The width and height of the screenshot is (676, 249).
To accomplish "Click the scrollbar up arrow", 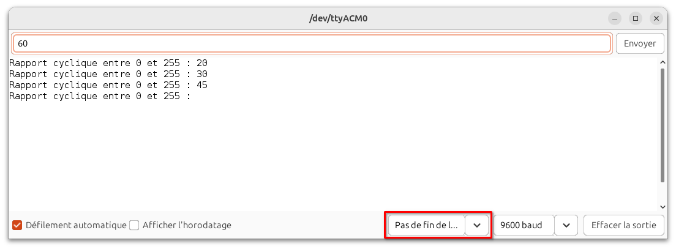I will 663,62.
